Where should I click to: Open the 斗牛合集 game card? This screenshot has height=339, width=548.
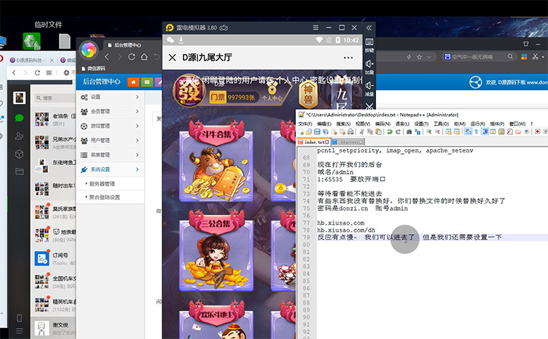[216, 161]
